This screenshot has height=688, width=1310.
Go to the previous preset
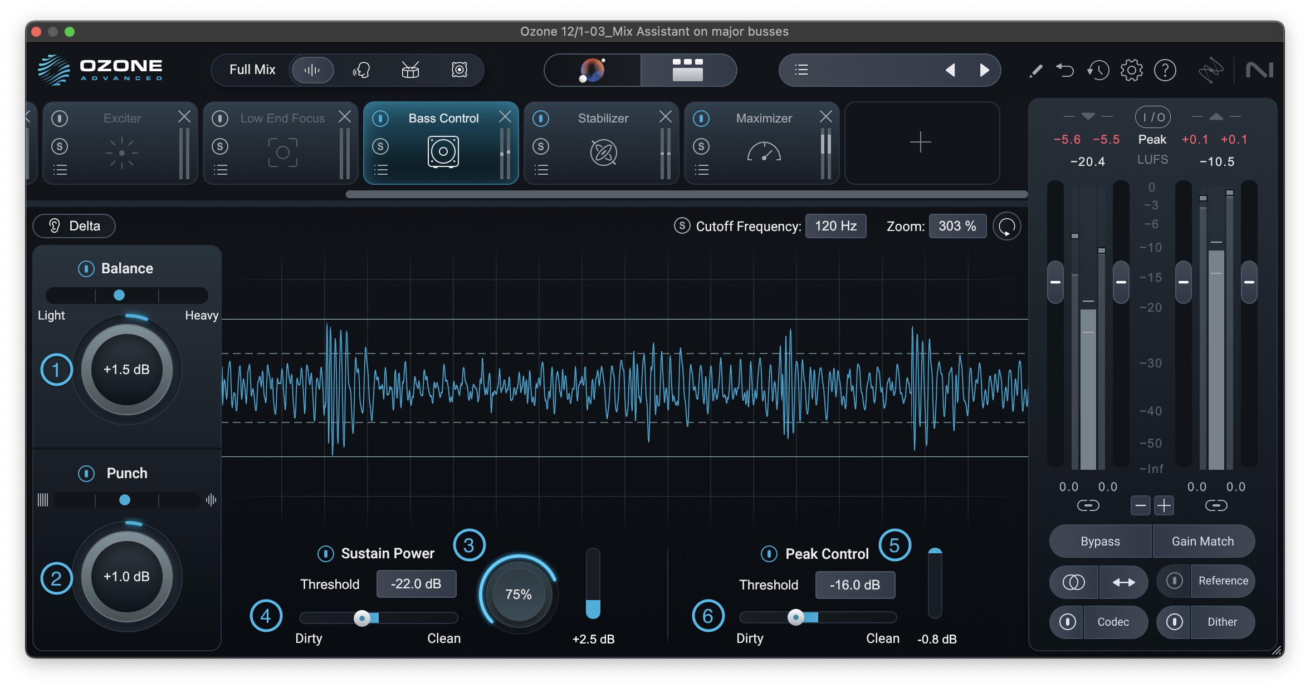point(950,70)
